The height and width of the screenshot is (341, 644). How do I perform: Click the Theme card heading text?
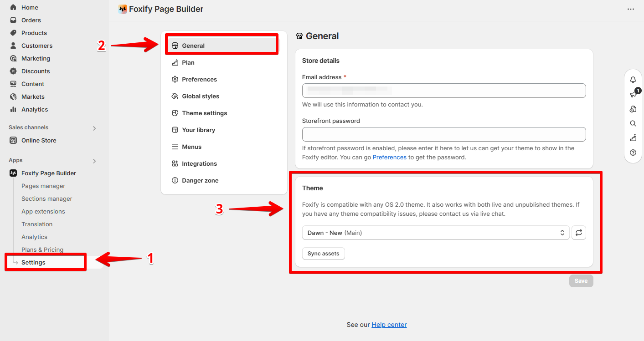pos(313,188)
